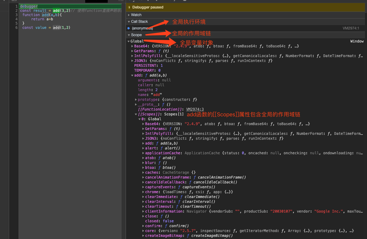Expand the captureEvents entry

[x=143, y=187]
